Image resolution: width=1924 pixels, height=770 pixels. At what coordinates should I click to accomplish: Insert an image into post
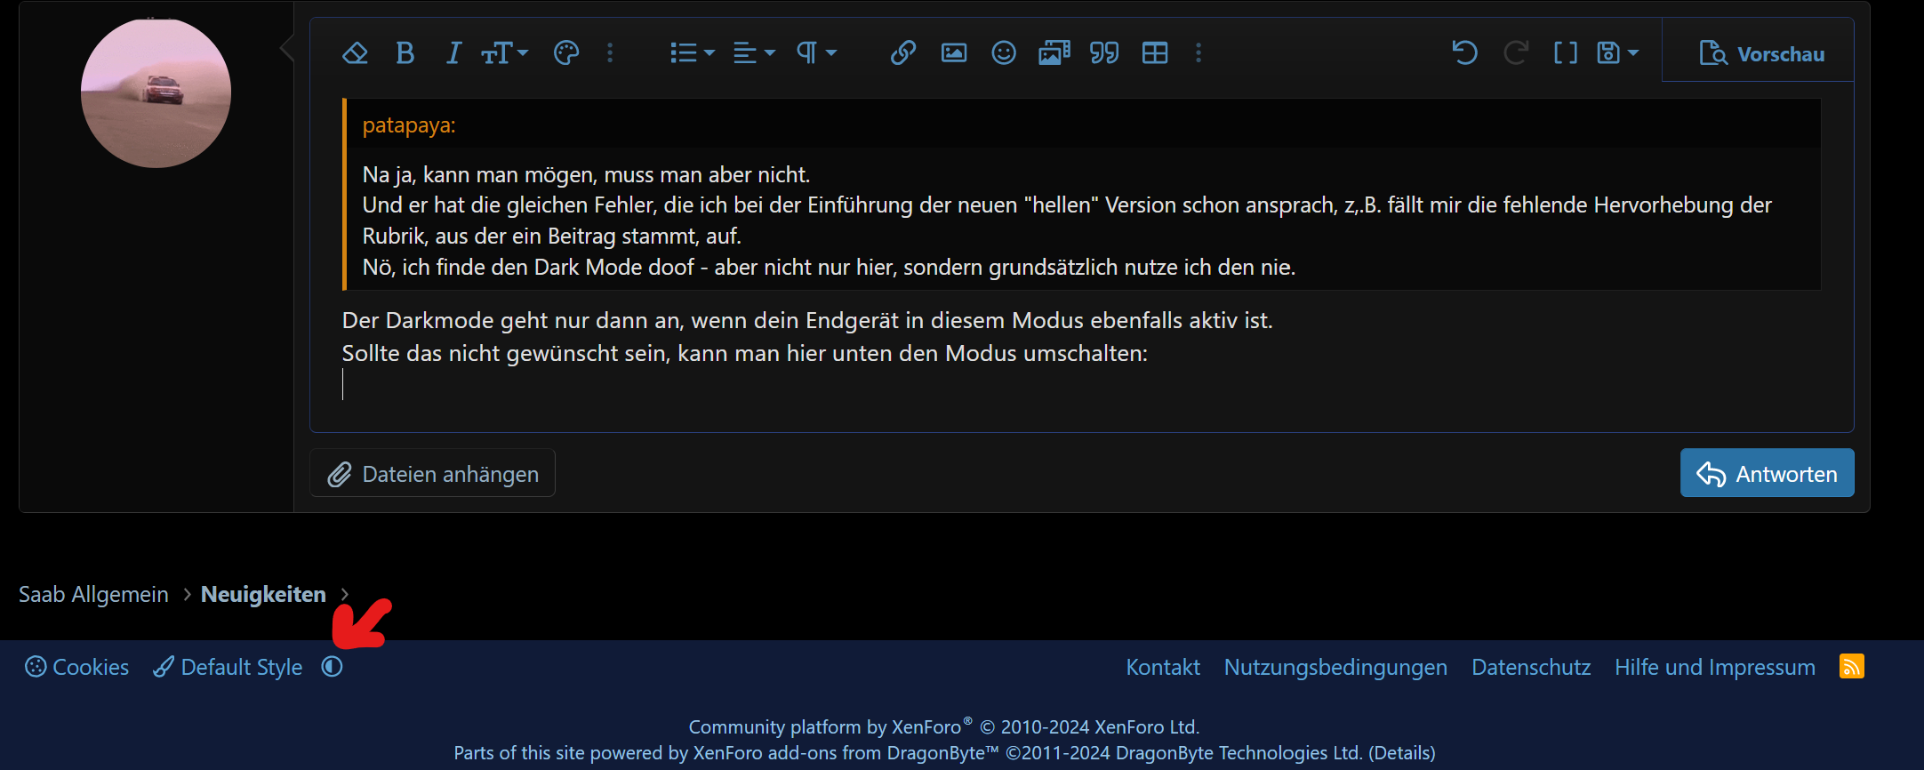[954, 53]
